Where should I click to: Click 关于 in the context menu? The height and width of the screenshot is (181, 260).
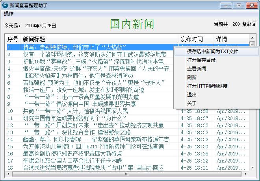click(191, 103)
